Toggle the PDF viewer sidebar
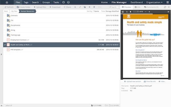Image resolution: width=171 pixels, height=107 pixels. (123, 12)
